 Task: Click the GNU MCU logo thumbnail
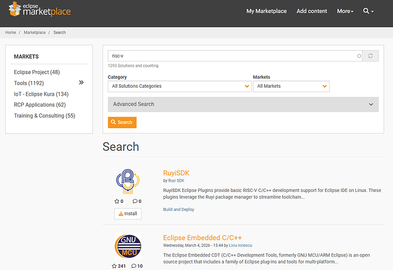click(128, 246)
